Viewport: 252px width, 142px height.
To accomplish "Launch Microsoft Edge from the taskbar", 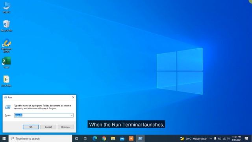I will (x=95, y=138).
